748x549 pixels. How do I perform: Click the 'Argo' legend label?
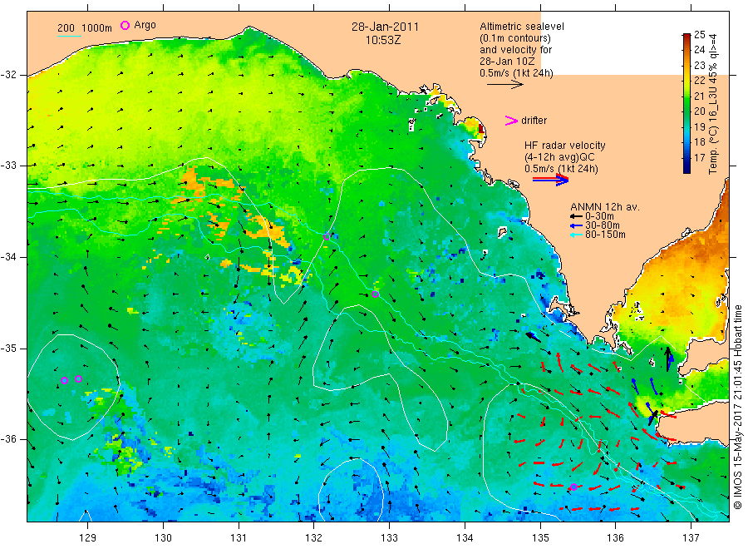click(145, 25)
